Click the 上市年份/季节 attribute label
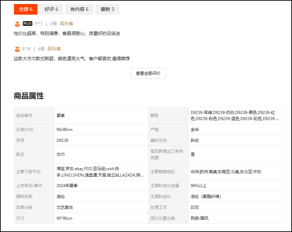 (x=29, y=186)
